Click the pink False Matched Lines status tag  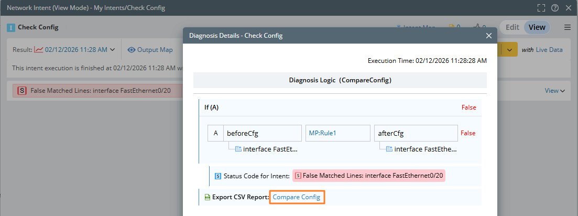[x=368, y=176]
